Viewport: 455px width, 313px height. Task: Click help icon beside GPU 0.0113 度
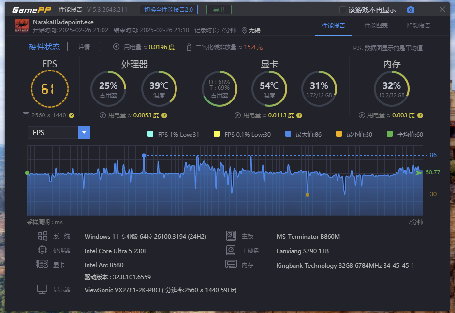tap(299, 115)
